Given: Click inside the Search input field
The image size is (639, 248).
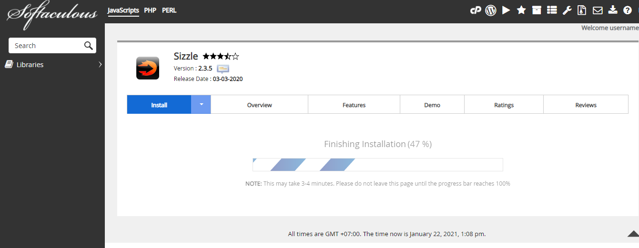Looking at the screenshot, I should [x=47, y=46].
